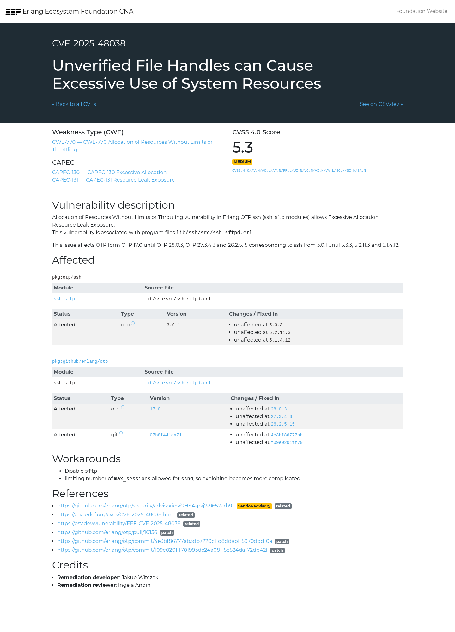Click the EEF logo icon in header
Screen dimensions: 455x632
[x=13, y=12]
